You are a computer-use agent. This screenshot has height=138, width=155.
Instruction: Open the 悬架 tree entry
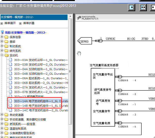(x=12, y=42)
